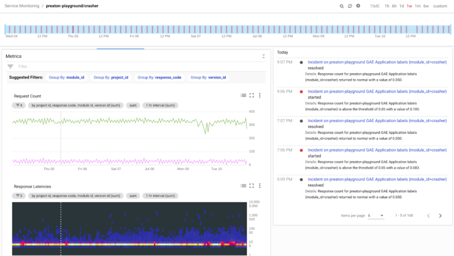Image resolution: width=454 pixels, height=256 pixels.
Task: Apply Group By response_code suggested filter
Action: (159, 77)
